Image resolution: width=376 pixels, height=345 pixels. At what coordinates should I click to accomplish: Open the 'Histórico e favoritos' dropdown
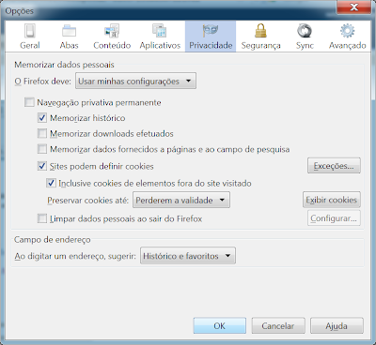coord(188,256)
